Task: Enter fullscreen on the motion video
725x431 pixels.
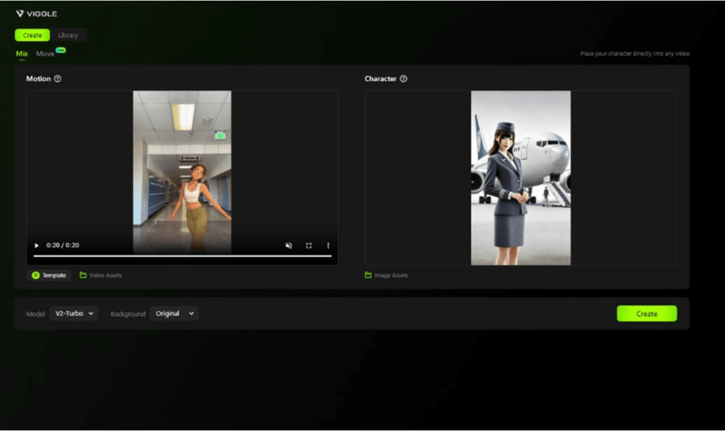Action: point(309,245)
